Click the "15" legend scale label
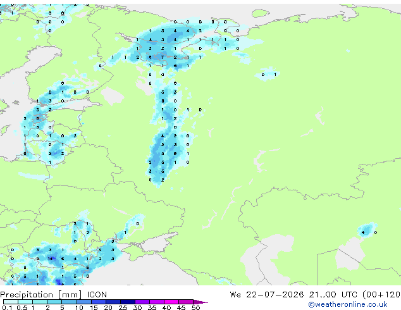The height and width of the screenshot is (310, 401). (x=94, y=307)
